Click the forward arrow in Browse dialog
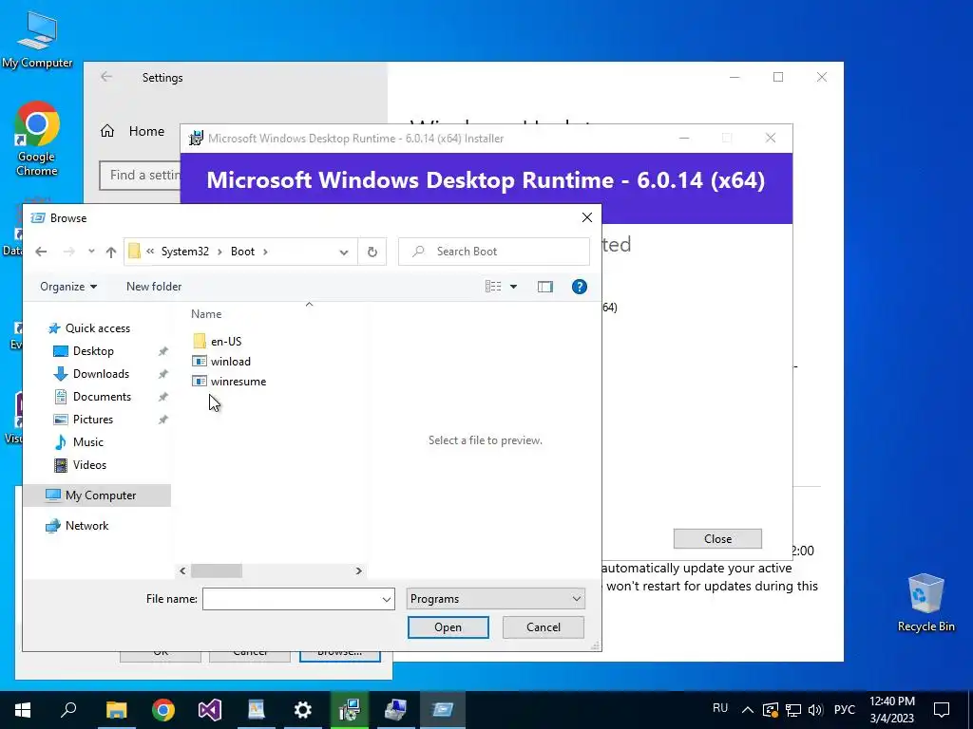973x729 pixels. coord(68,251)
